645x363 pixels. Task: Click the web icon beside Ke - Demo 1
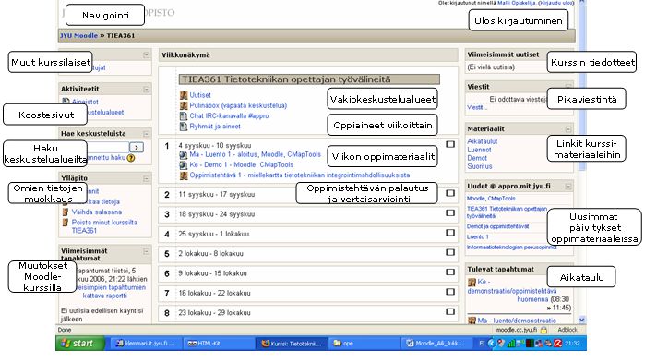coord(184,165)
